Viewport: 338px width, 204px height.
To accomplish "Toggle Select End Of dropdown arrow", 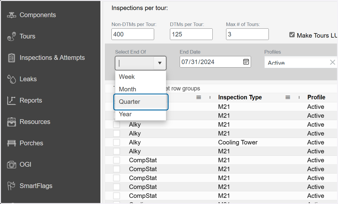I will click(160, 63).
